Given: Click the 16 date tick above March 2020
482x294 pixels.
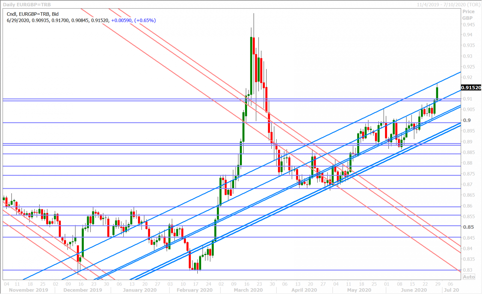Looking at the screenshot, I should point(247,284).
